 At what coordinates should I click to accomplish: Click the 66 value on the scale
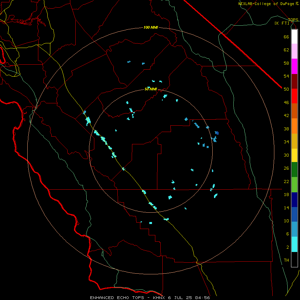pos(286,37)
